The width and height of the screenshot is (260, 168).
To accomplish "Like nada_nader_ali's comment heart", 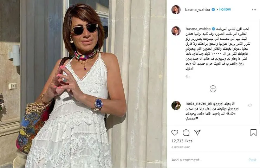I will tap(250, 105).
